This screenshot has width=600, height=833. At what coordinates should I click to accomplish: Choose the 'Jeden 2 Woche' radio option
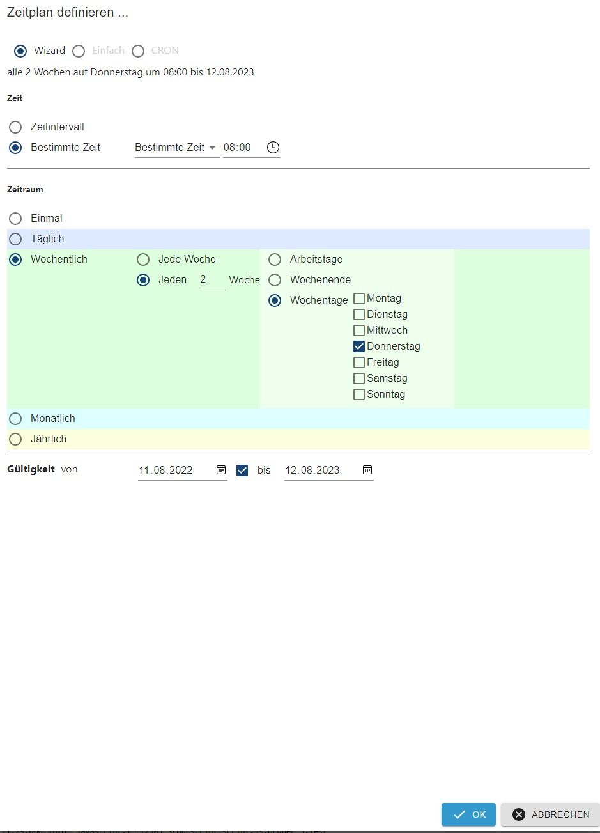(143, 280)
